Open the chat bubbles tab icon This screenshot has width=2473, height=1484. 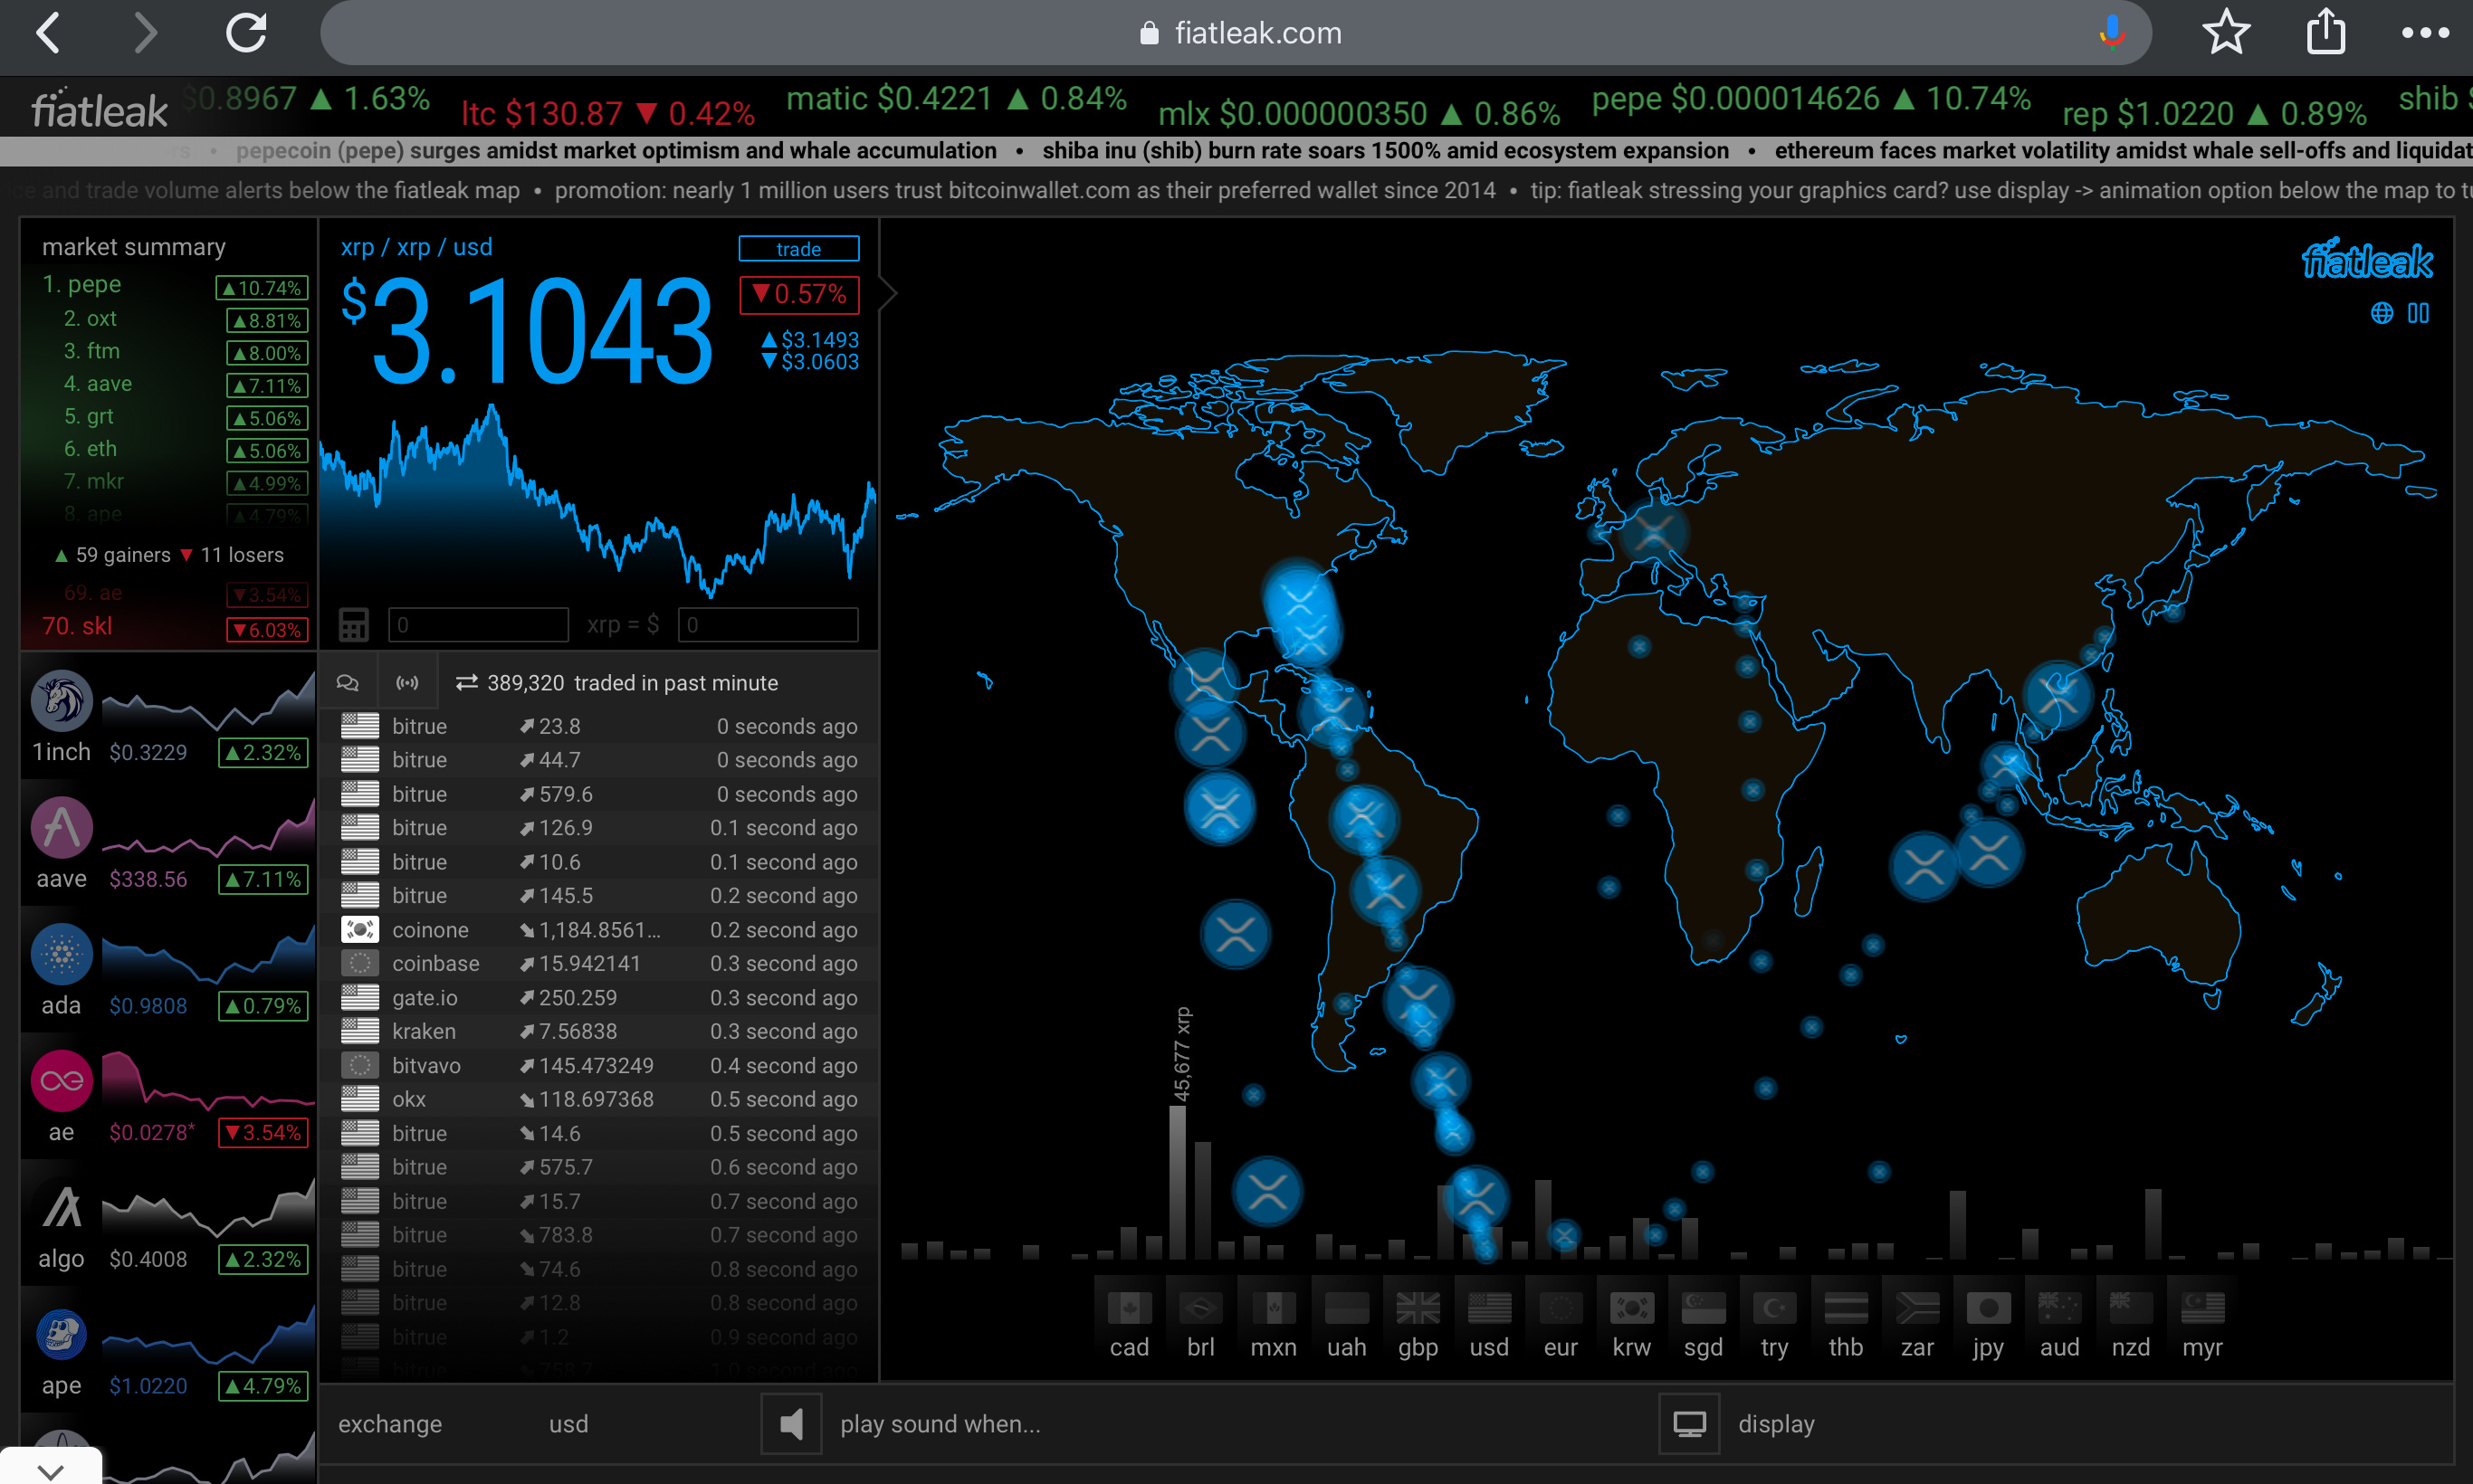(x=347, y=683)
